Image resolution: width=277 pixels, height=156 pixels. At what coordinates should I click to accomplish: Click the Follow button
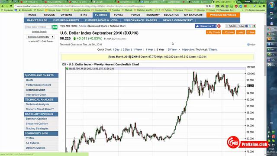(x=251, y=32)
